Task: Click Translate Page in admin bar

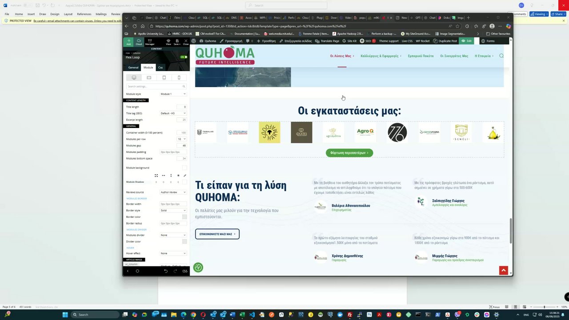Action: pos(327,41)
